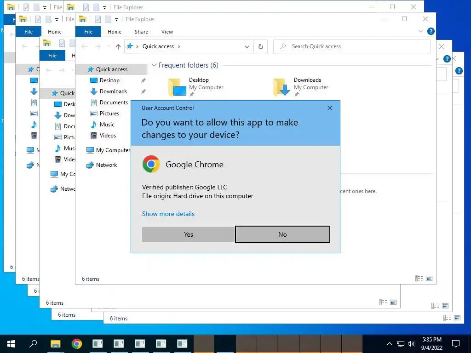Open File tab in front File Explorer
Screen dimensions: 471x353
[88, 32]
